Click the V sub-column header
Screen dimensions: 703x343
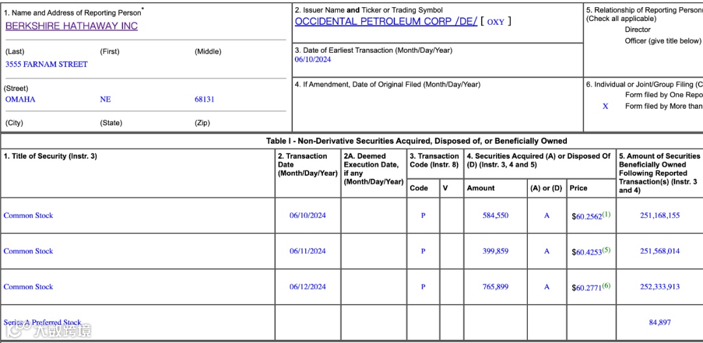pos(445,188)
